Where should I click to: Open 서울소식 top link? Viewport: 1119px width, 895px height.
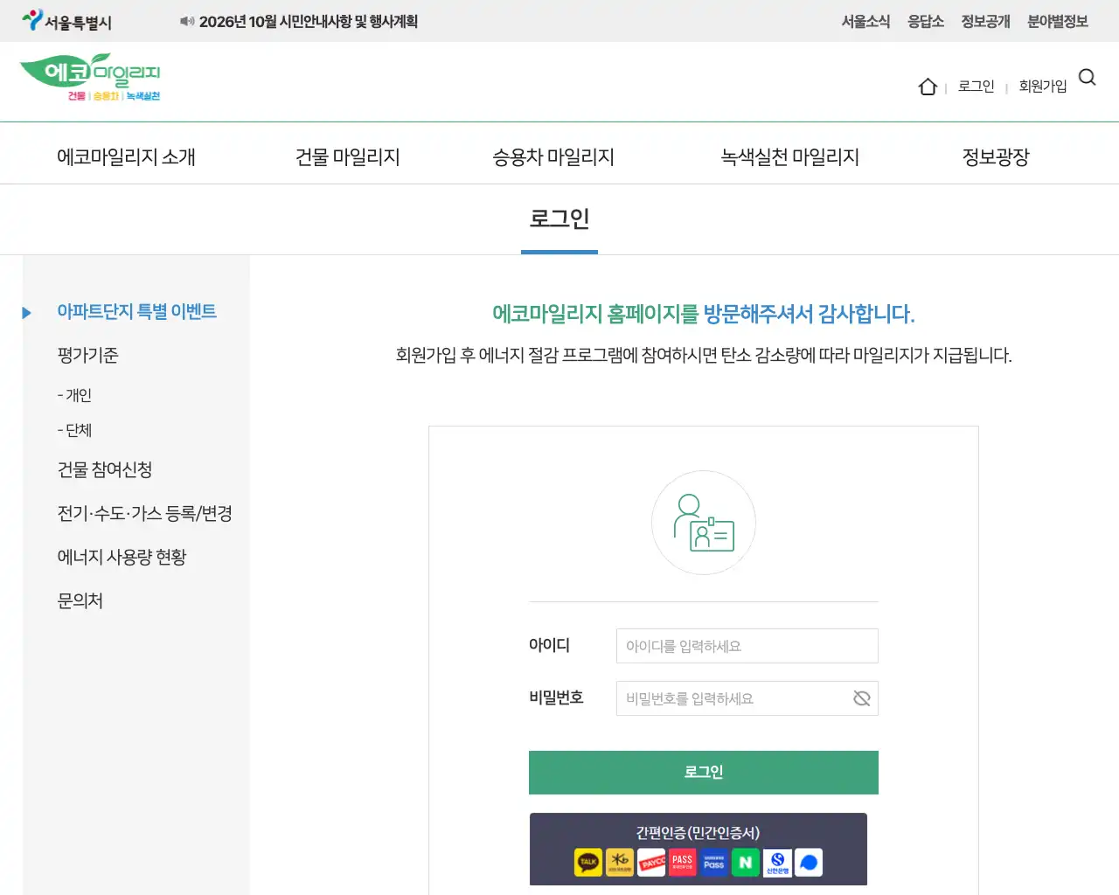(x=865, y=21)
